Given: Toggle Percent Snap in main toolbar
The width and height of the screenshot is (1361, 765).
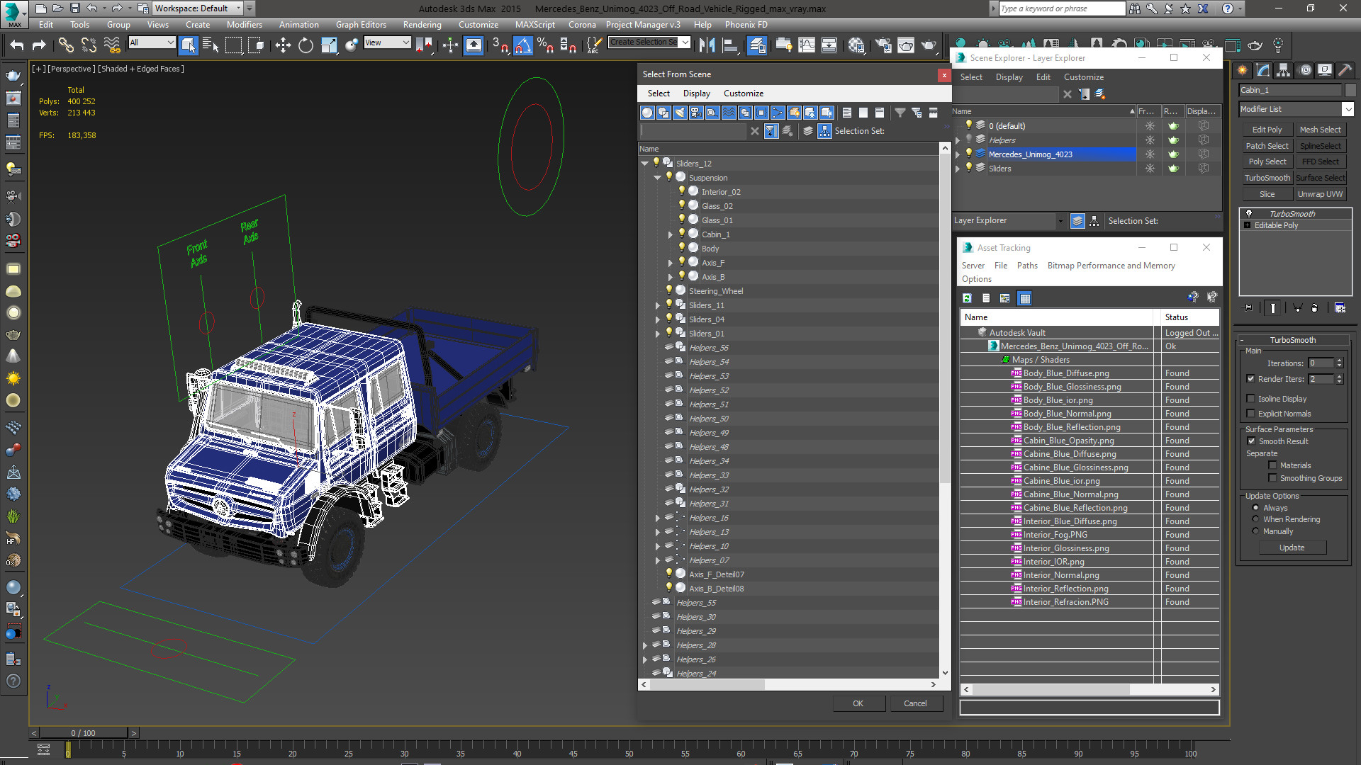Looking at the screenshot, I should click(545, 45).
